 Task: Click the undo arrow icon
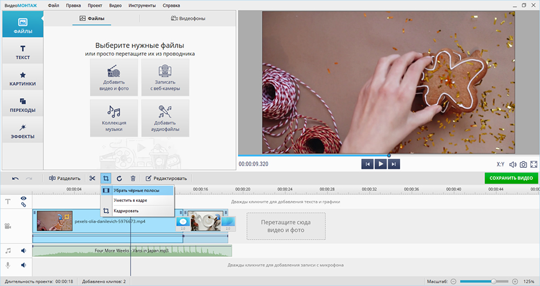tap(16, 178)
